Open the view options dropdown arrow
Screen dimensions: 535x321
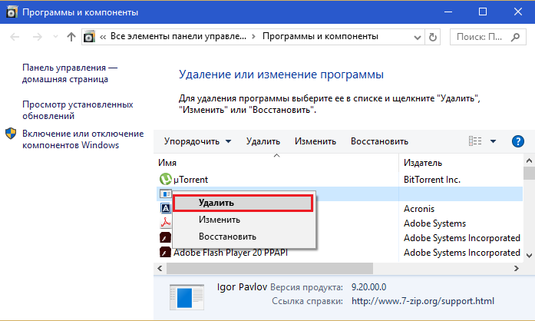click(x=493, y=141)
